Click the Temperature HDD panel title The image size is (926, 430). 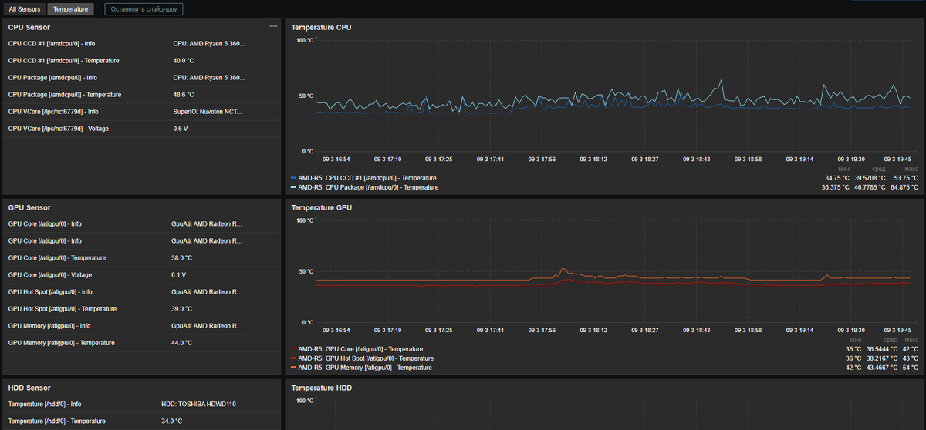coord(321,388)
